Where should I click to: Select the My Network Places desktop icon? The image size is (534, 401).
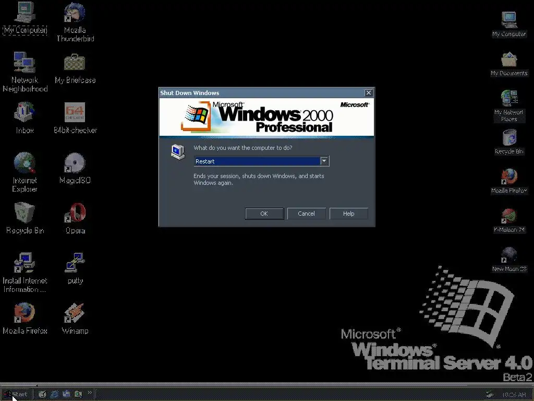(509, 105)
